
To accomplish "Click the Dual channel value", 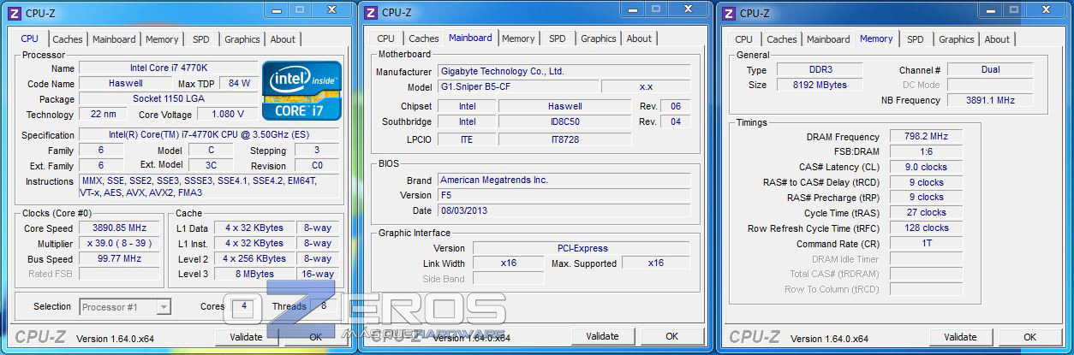I will (990, 70).
